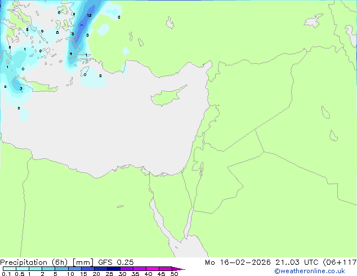Viewport: 357px width, 276px height.
Task: Click legend scale label '0.5'
Action: point(20,274)
